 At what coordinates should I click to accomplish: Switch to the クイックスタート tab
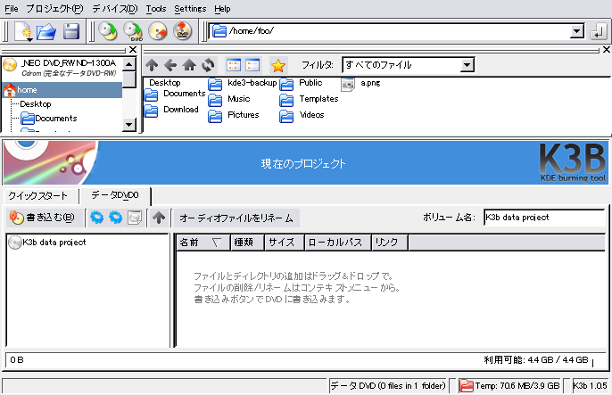pos(39,195)
